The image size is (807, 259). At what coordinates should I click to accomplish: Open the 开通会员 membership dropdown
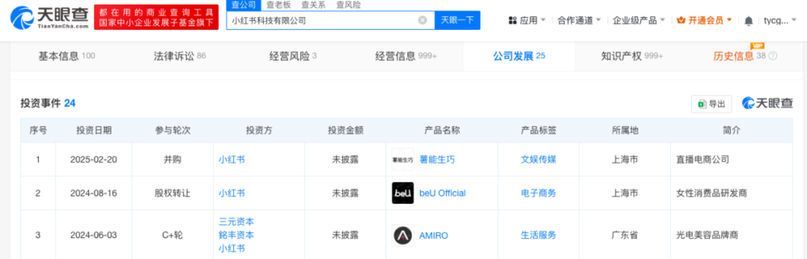(x=704, y=20)
